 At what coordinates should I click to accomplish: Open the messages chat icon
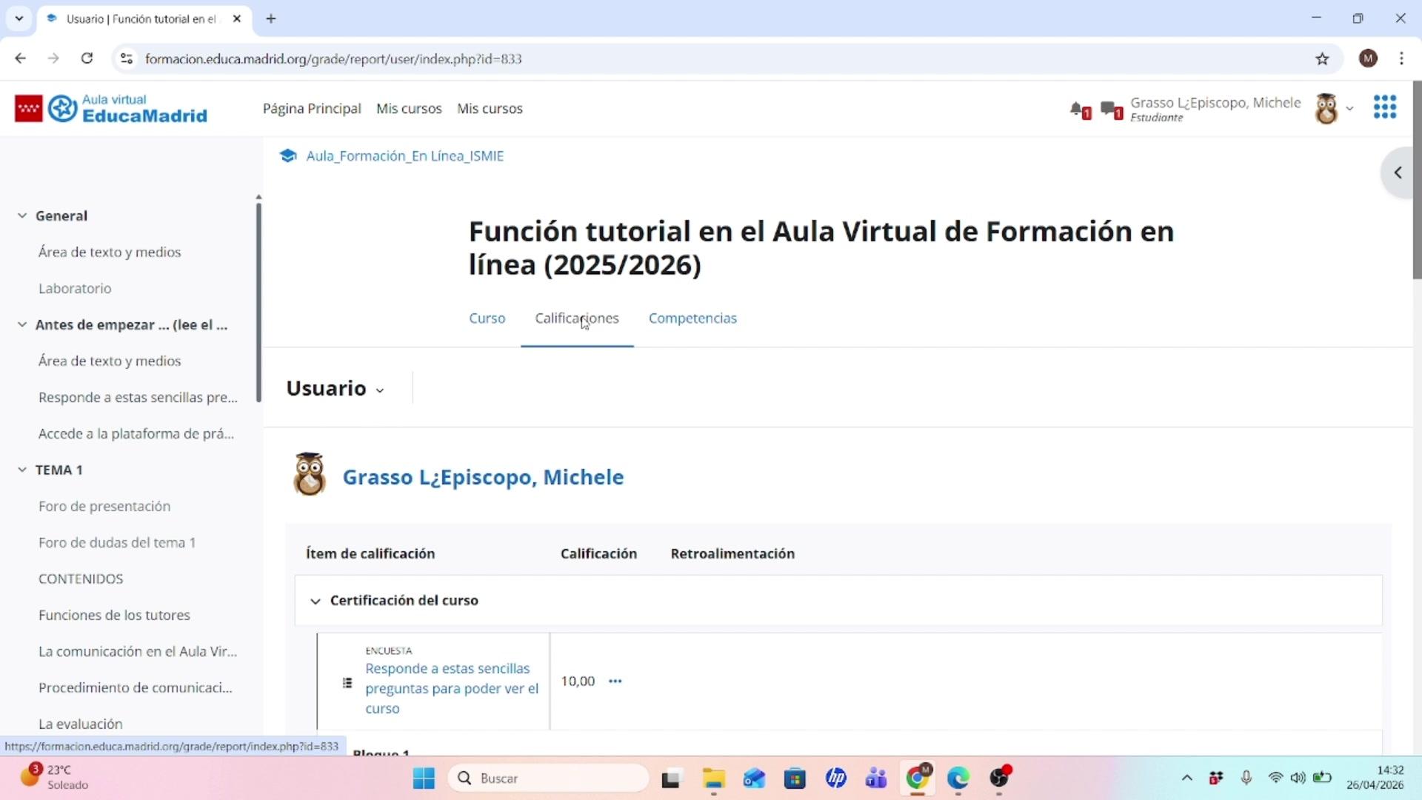pyautogui.click(x=1109, y=109)
